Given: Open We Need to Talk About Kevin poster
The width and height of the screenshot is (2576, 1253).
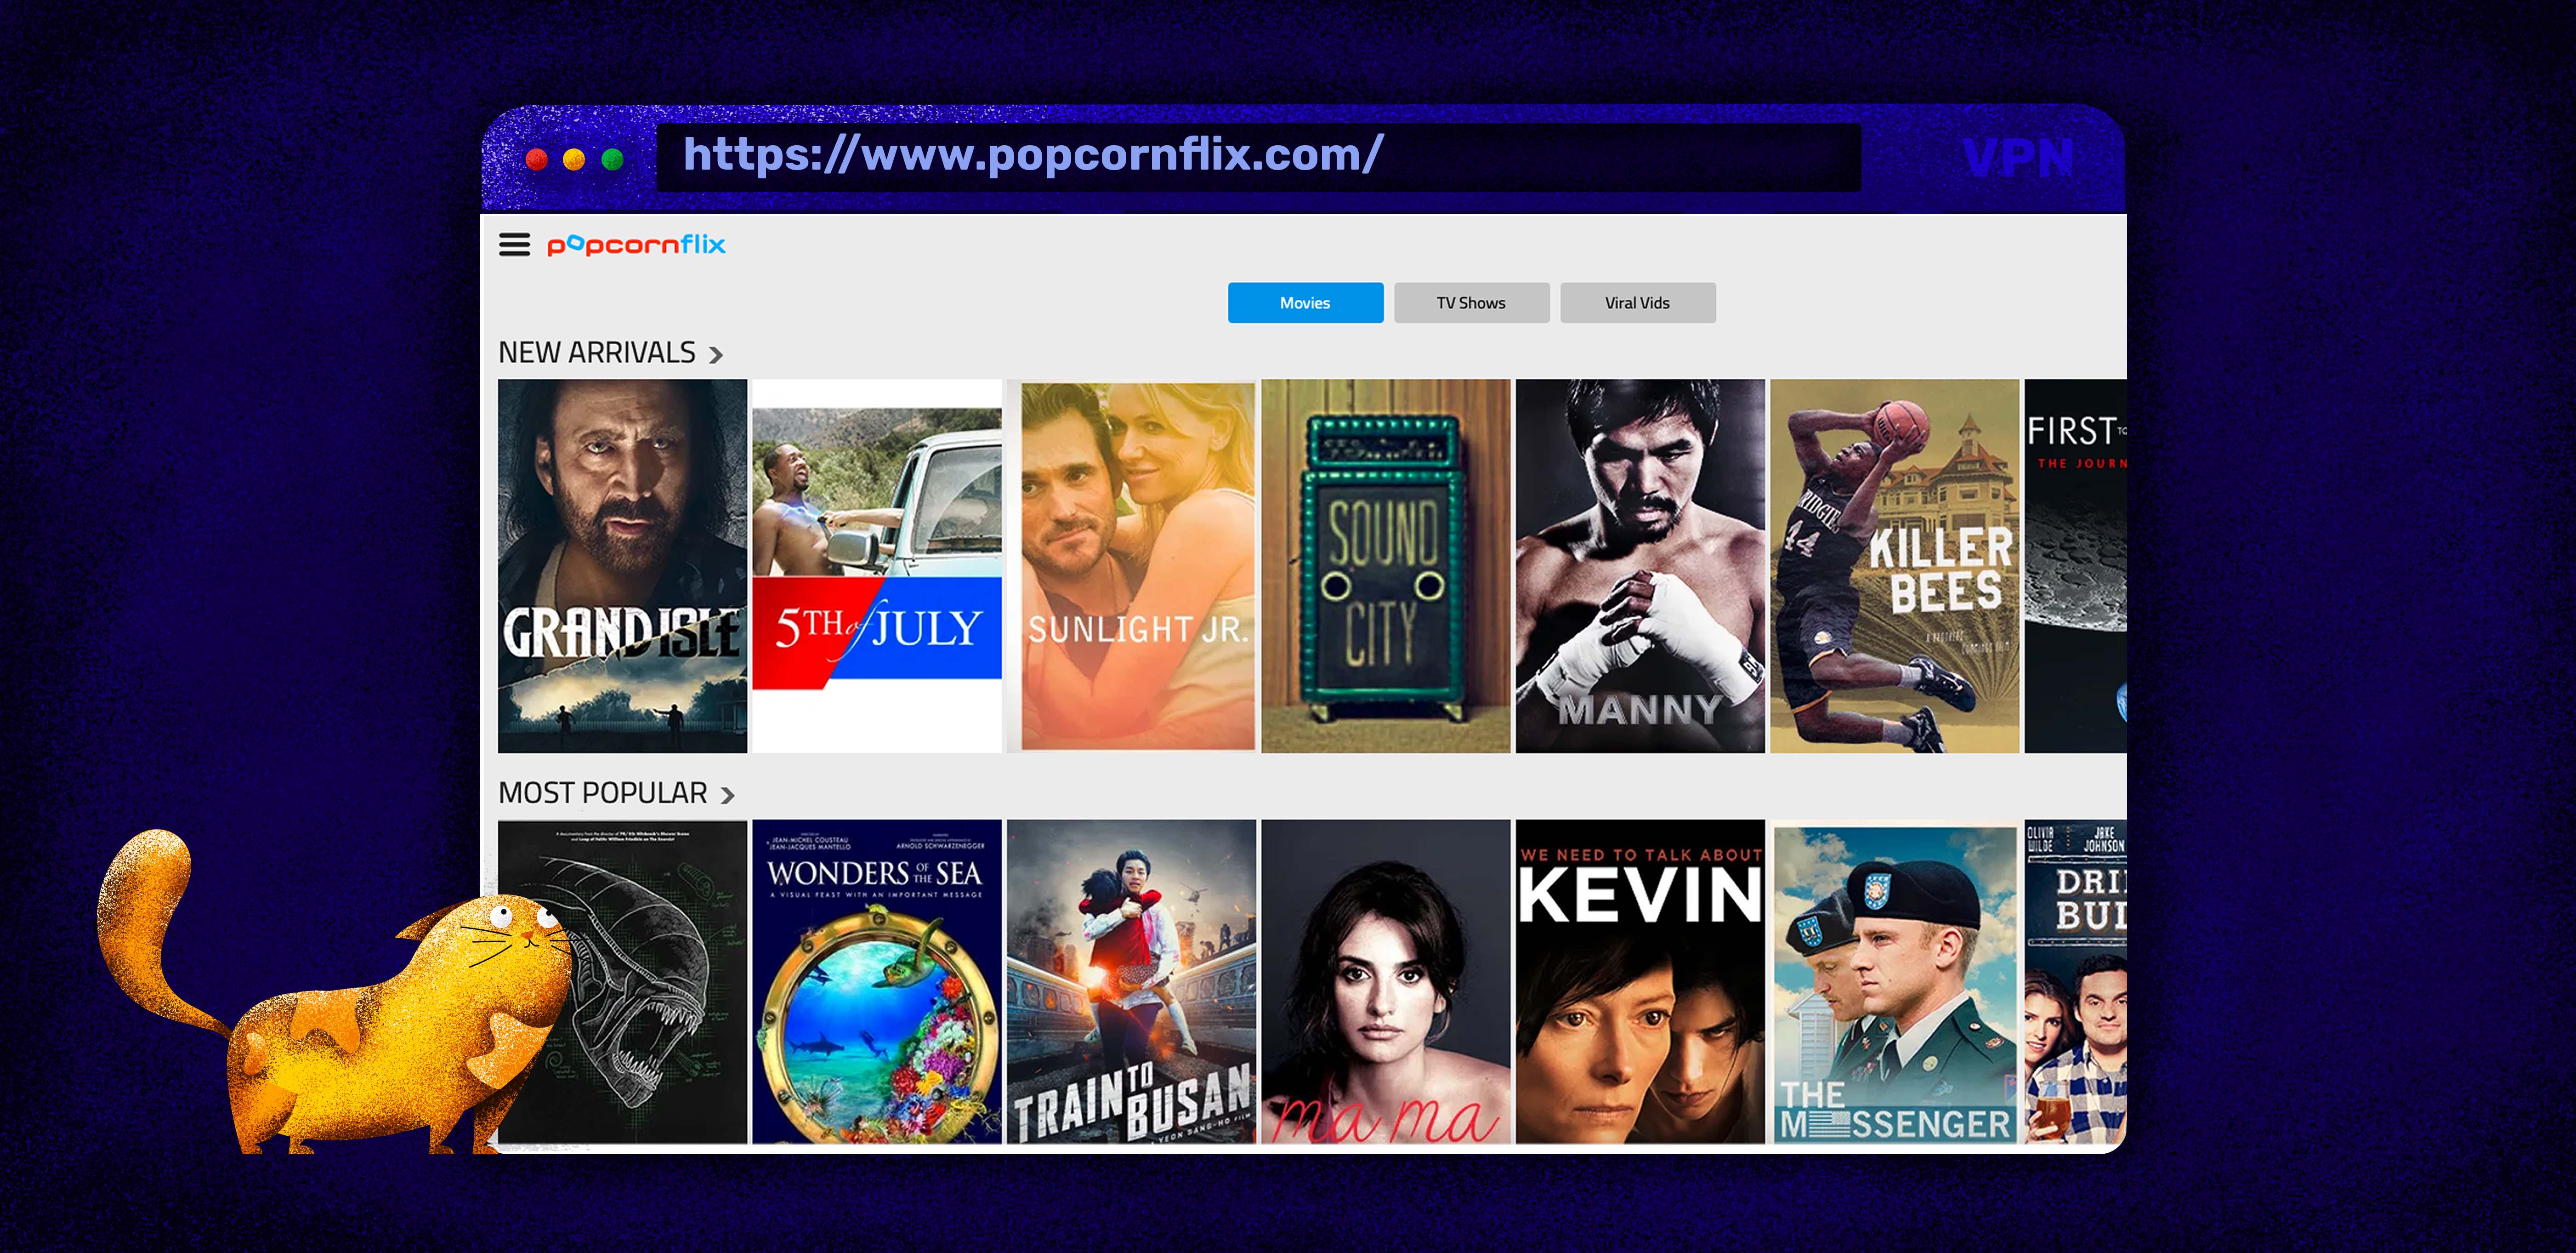Looking at the screenshot, I should click(x=1640, y=982).
